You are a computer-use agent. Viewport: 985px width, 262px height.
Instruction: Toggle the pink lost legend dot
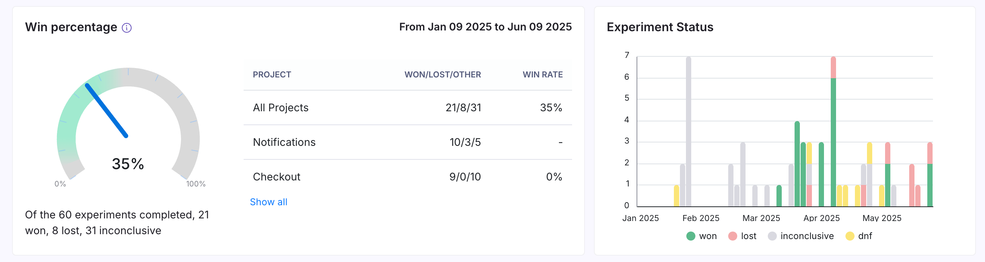point(732,236)
